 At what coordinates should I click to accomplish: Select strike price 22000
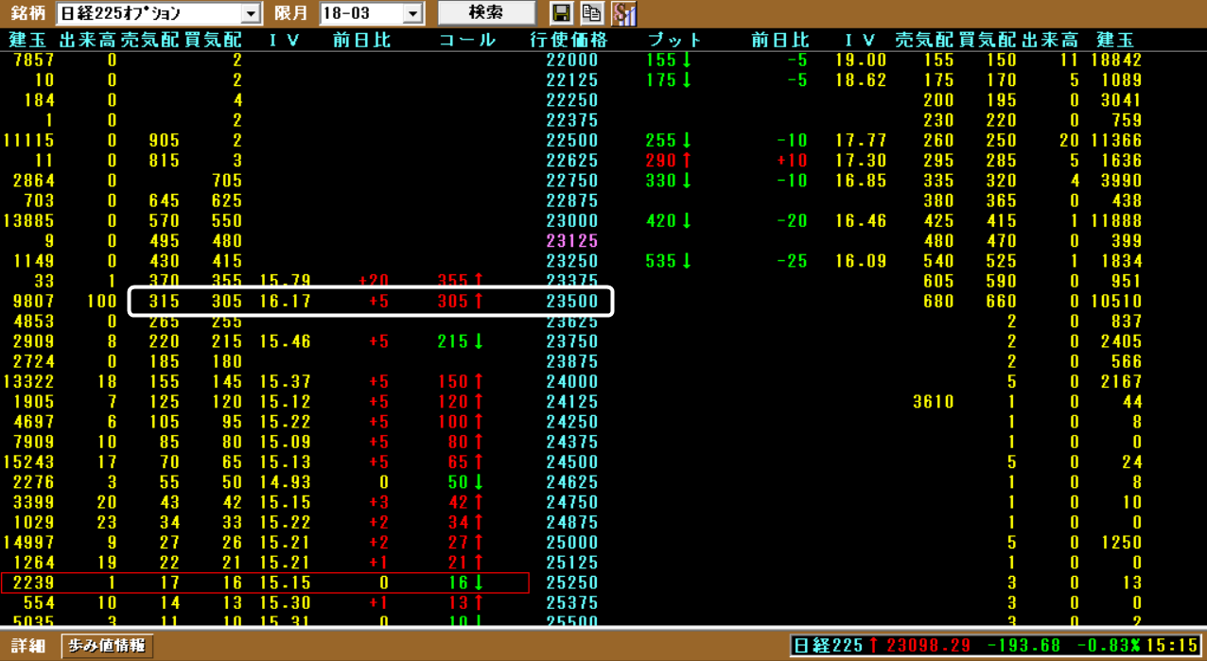[x=572, y=60]
